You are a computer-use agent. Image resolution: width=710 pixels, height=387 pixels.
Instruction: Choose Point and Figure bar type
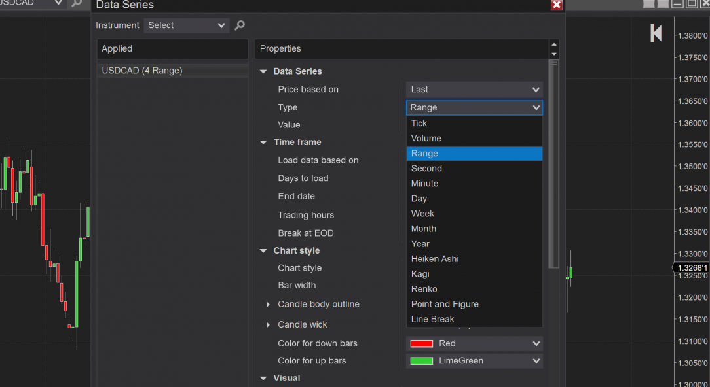445,304
